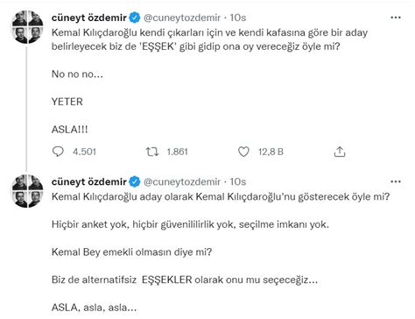Click verified badge on first tweet
Image resolution: width=415 pixels, height=319 pixels.
[x=135, y=18]
